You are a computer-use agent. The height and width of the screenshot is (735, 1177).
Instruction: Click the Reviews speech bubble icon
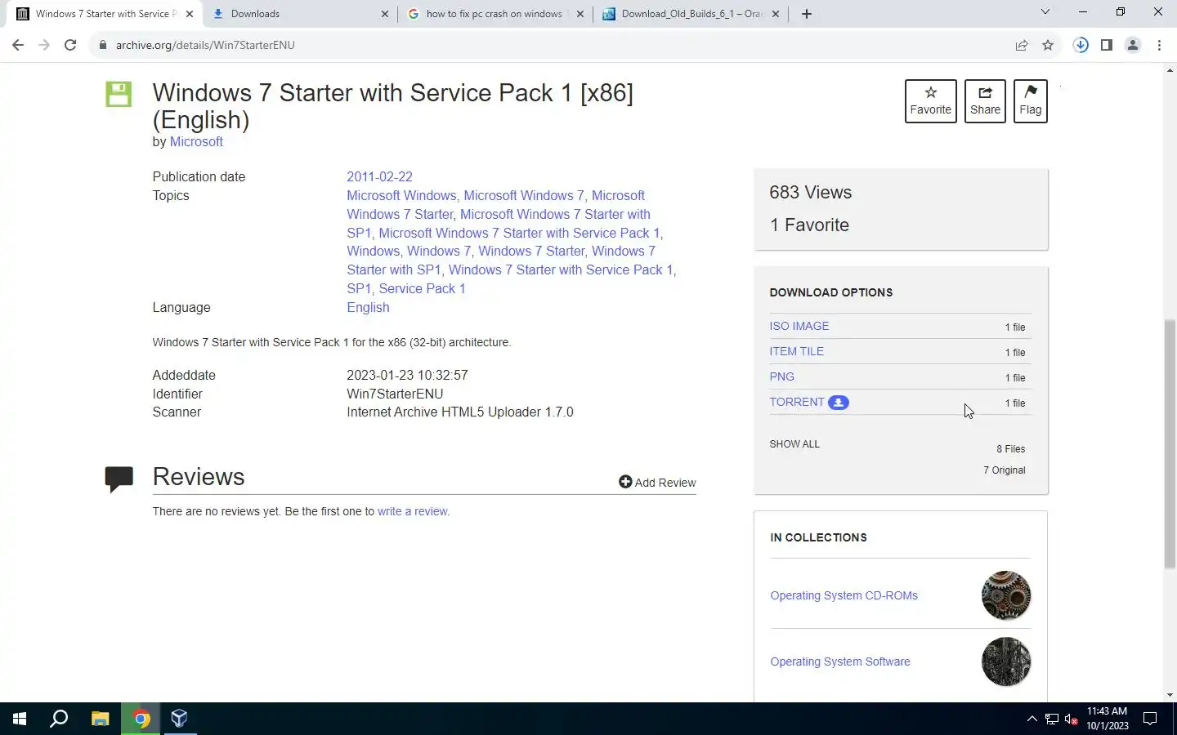[119, 478]
